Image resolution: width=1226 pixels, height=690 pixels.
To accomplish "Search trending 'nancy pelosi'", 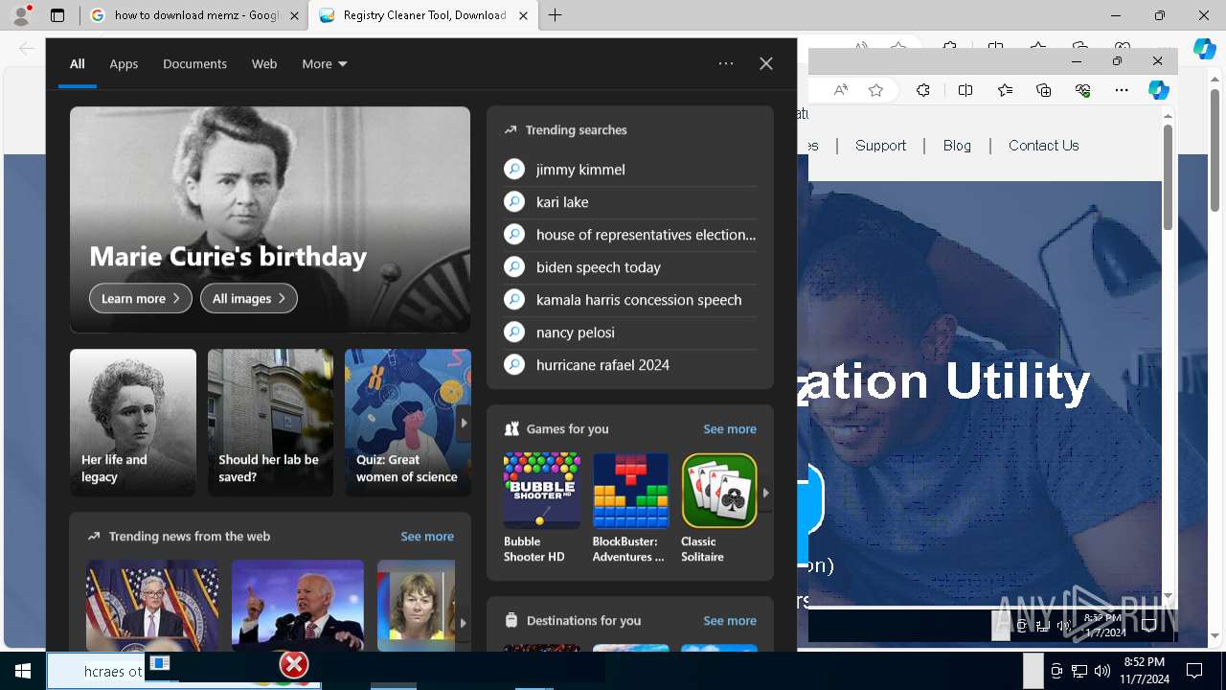I will 630,333.
